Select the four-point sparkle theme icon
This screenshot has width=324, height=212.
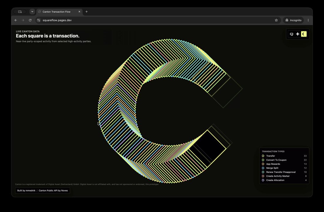tap(298, 34)
